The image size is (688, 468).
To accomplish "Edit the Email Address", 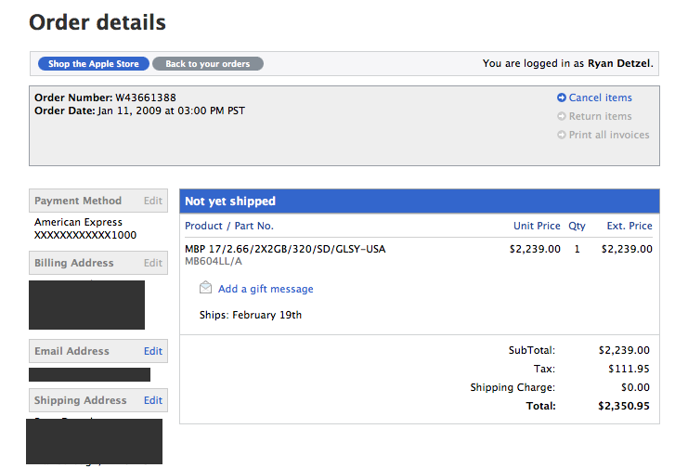I will pyautogui.click(x=152, y=351).
